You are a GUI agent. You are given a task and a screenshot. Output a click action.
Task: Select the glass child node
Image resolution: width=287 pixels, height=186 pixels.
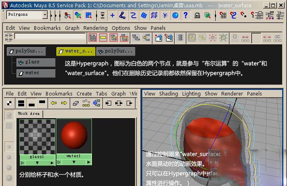[36, 62]
